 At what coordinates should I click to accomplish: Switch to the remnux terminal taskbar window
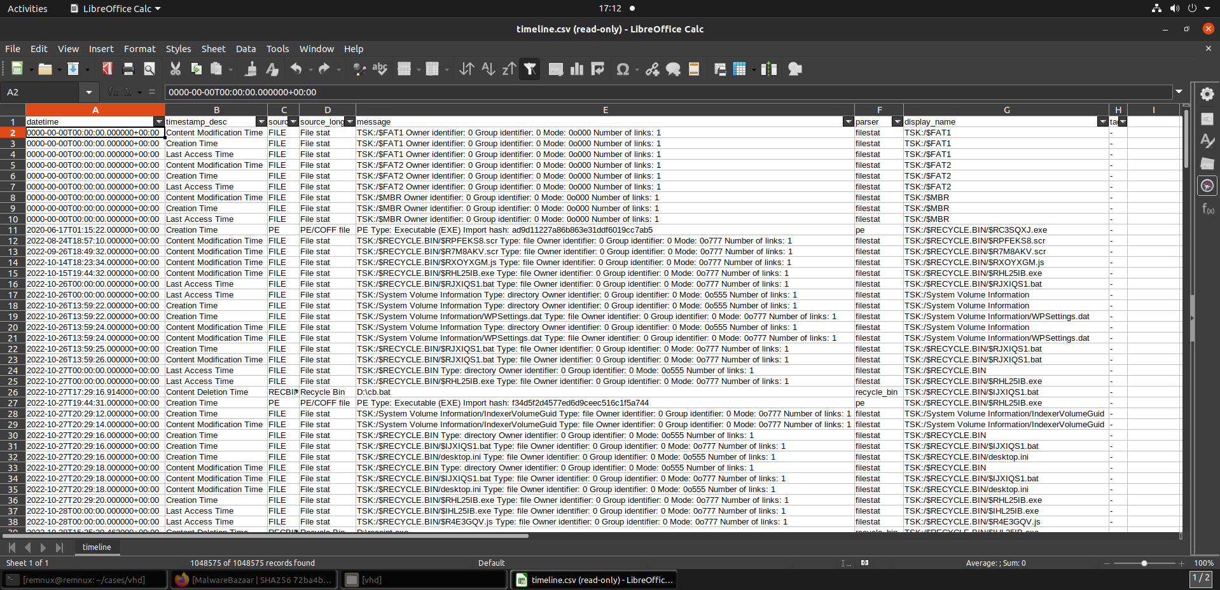[x=84, y=580]
